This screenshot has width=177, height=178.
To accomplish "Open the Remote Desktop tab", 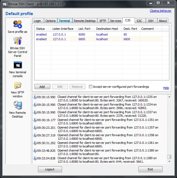I will point(85,21).
